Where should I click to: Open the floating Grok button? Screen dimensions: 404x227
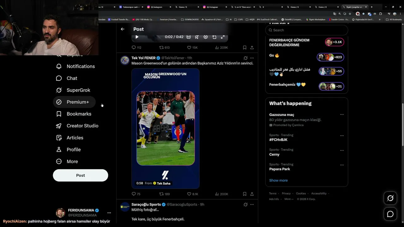point(390,198)
